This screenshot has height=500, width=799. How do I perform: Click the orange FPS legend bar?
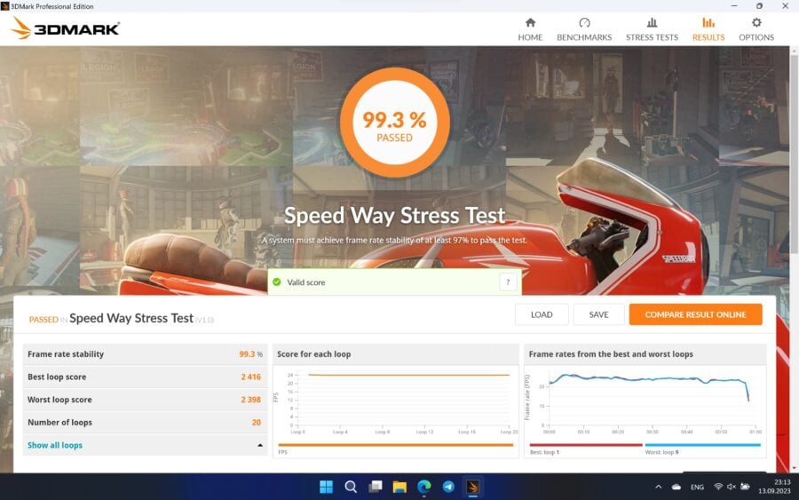coord(395,445)
